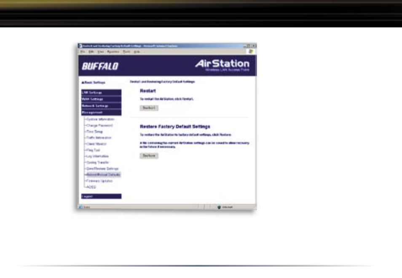The width and height of the screenshot is (402, 278).
Task: Select highlighted Restart/Reset Defaults sidebar item
Action: tap(103, 175)
